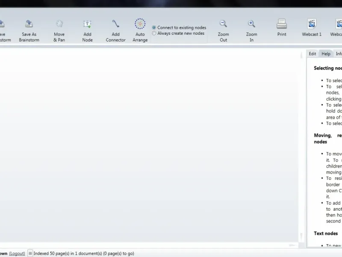
Task: Open the Info tab
Action: (x=338, y=54)
